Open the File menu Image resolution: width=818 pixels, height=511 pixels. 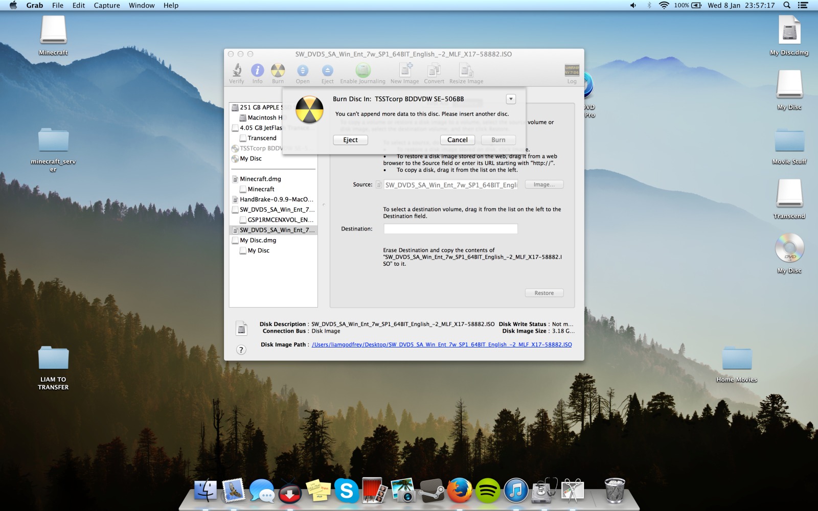coord(58,5)
